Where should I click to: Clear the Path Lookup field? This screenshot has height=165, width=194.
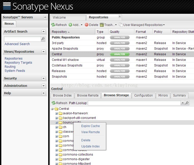click(x=183, y=103)
